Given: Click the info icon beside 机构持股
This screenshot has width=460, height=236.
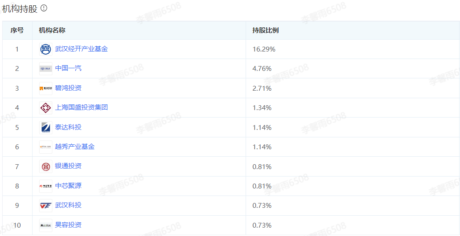Looking at the screenshot, I should (44, 8).
